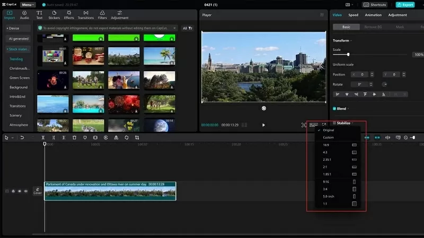Click the Scale slider handle

click(348, 54)
